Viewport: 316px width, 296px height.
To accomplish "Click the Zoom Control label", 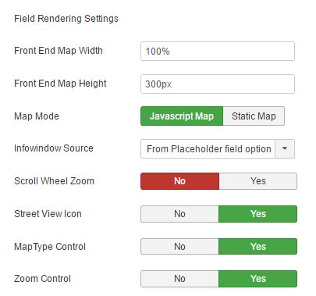I will pyautogui.click(x=42, y=279).
